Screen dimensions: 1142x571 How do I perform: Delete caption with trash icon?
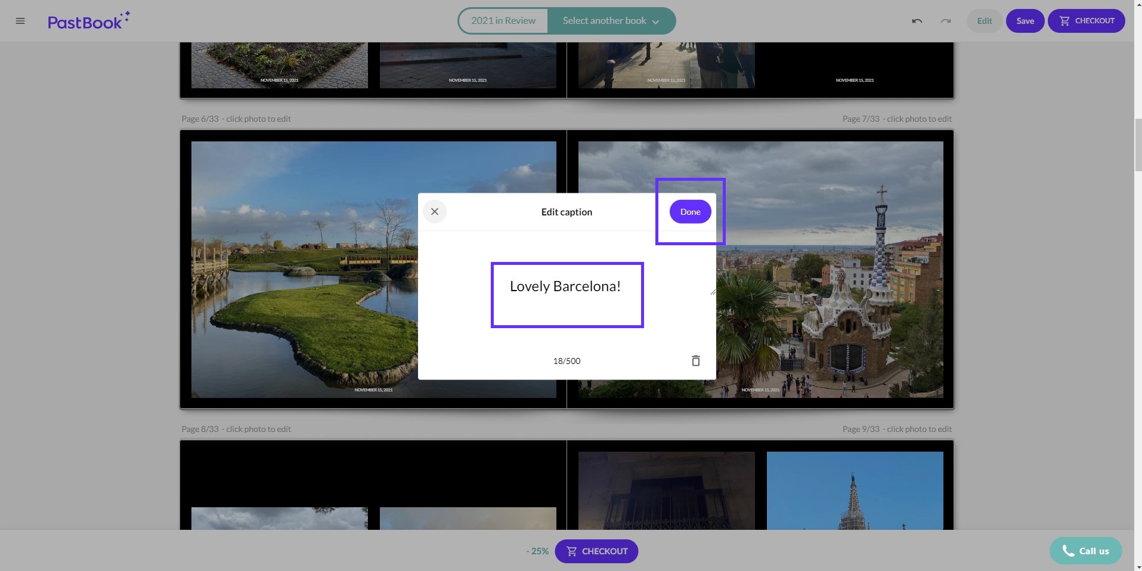tap(695, 360)
